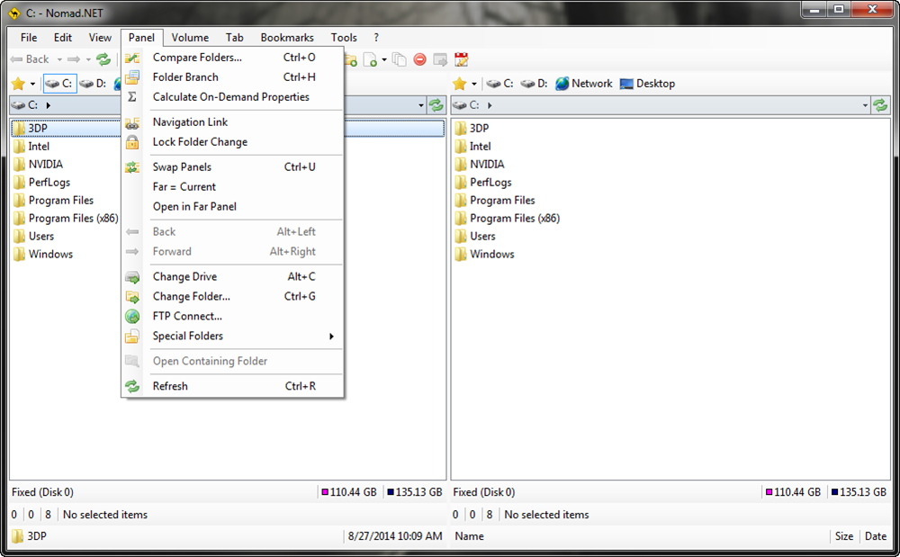Click the new file toolbar icon
The width and height of the screenshot is (900, 557).
pyautogui.click(x=371, y=59)
